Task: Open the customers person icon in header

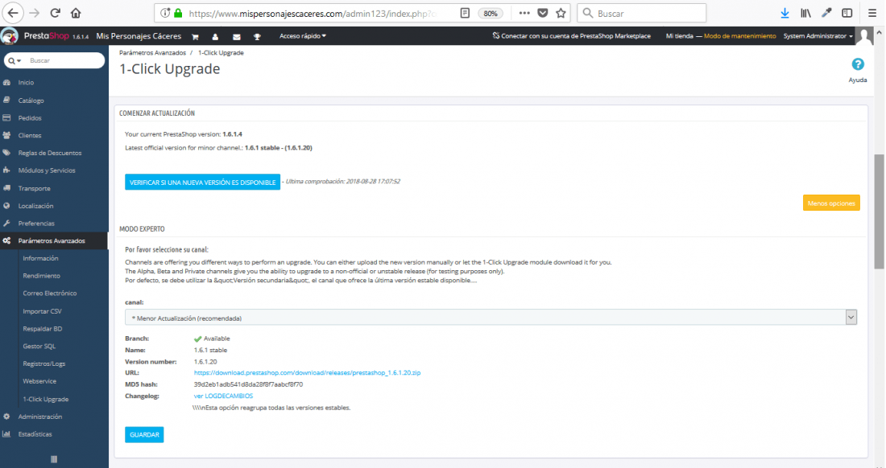Action: coord(215,37)
